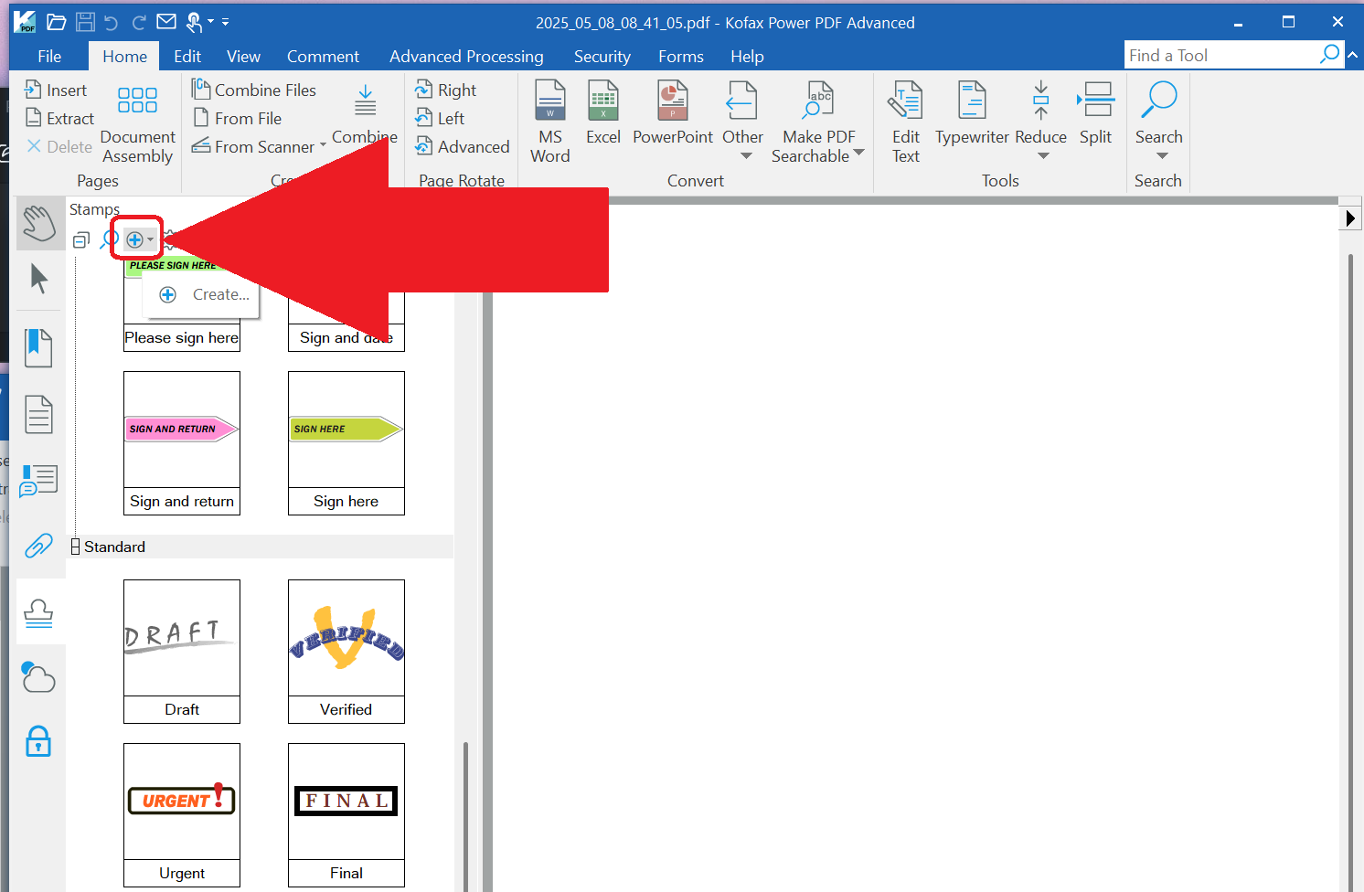Open the Stamps panel icon
The width and height of the screenshot is (1364, 892).
coord(38,612)
